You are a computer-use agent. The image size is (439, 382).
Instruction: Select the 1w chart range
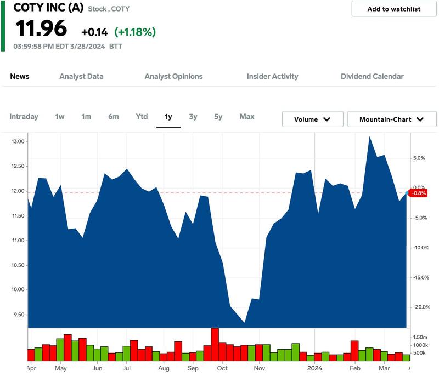pyautogui.click(x=60, y=117)
